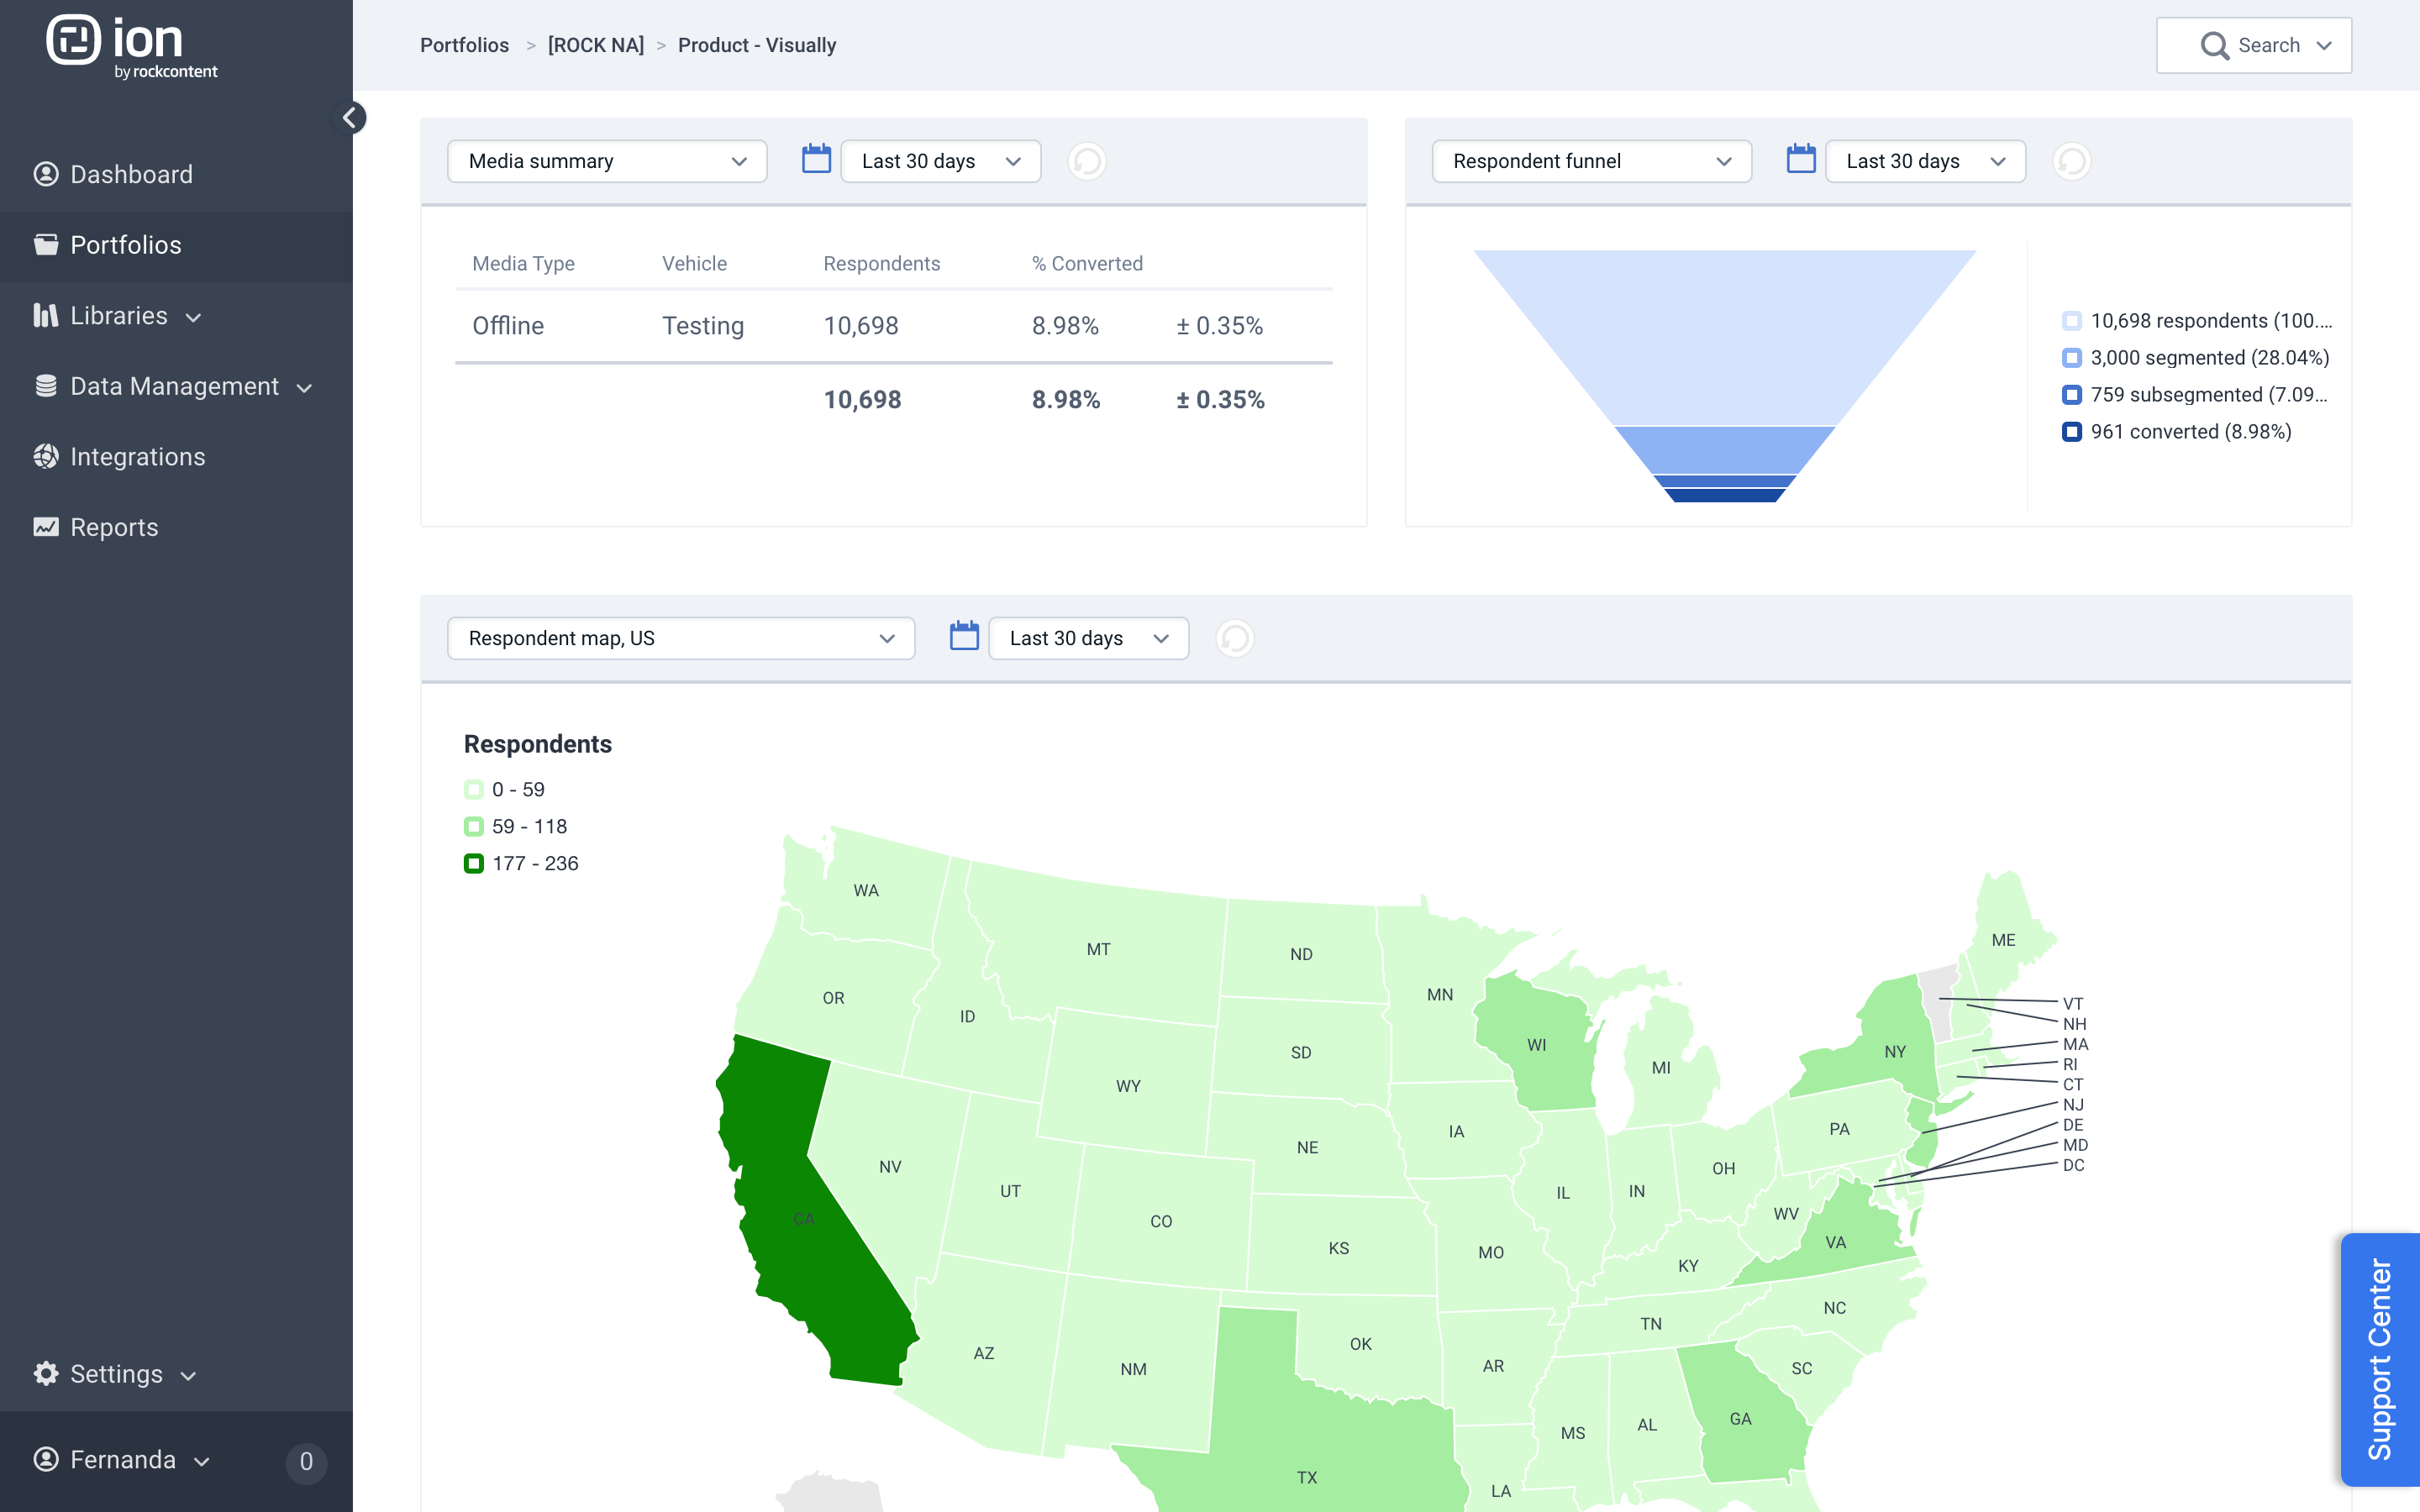Refresh the Respondent funnel widget

(2072, 161)
